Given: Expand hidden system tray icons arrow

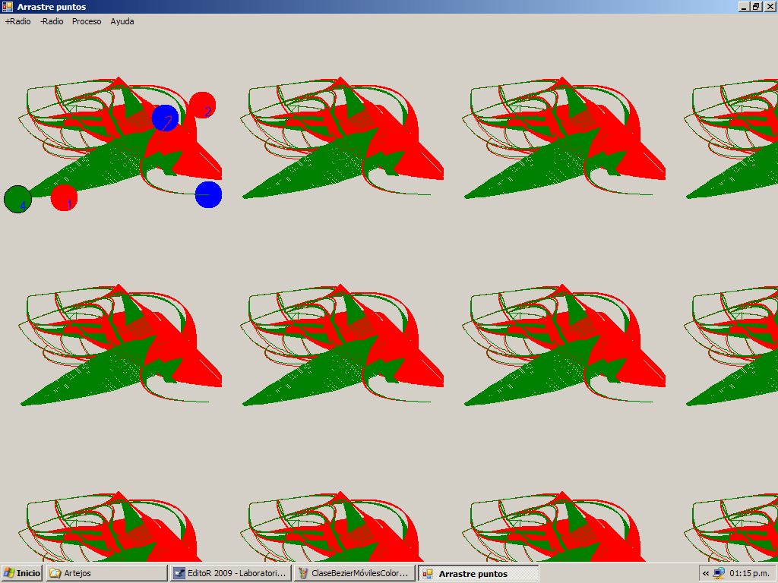Looking at the screenshot, I should click(x=706, y=573).
